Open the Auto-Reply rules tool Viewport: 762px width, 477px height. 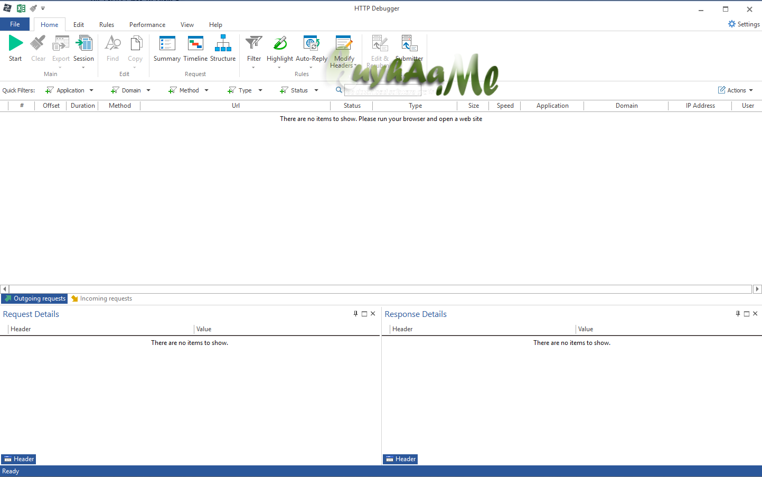[x=312, y=51]
